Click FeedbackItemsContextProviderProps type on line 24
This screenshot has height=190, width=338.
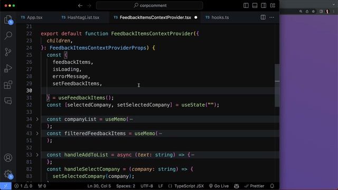click(98, 48)
